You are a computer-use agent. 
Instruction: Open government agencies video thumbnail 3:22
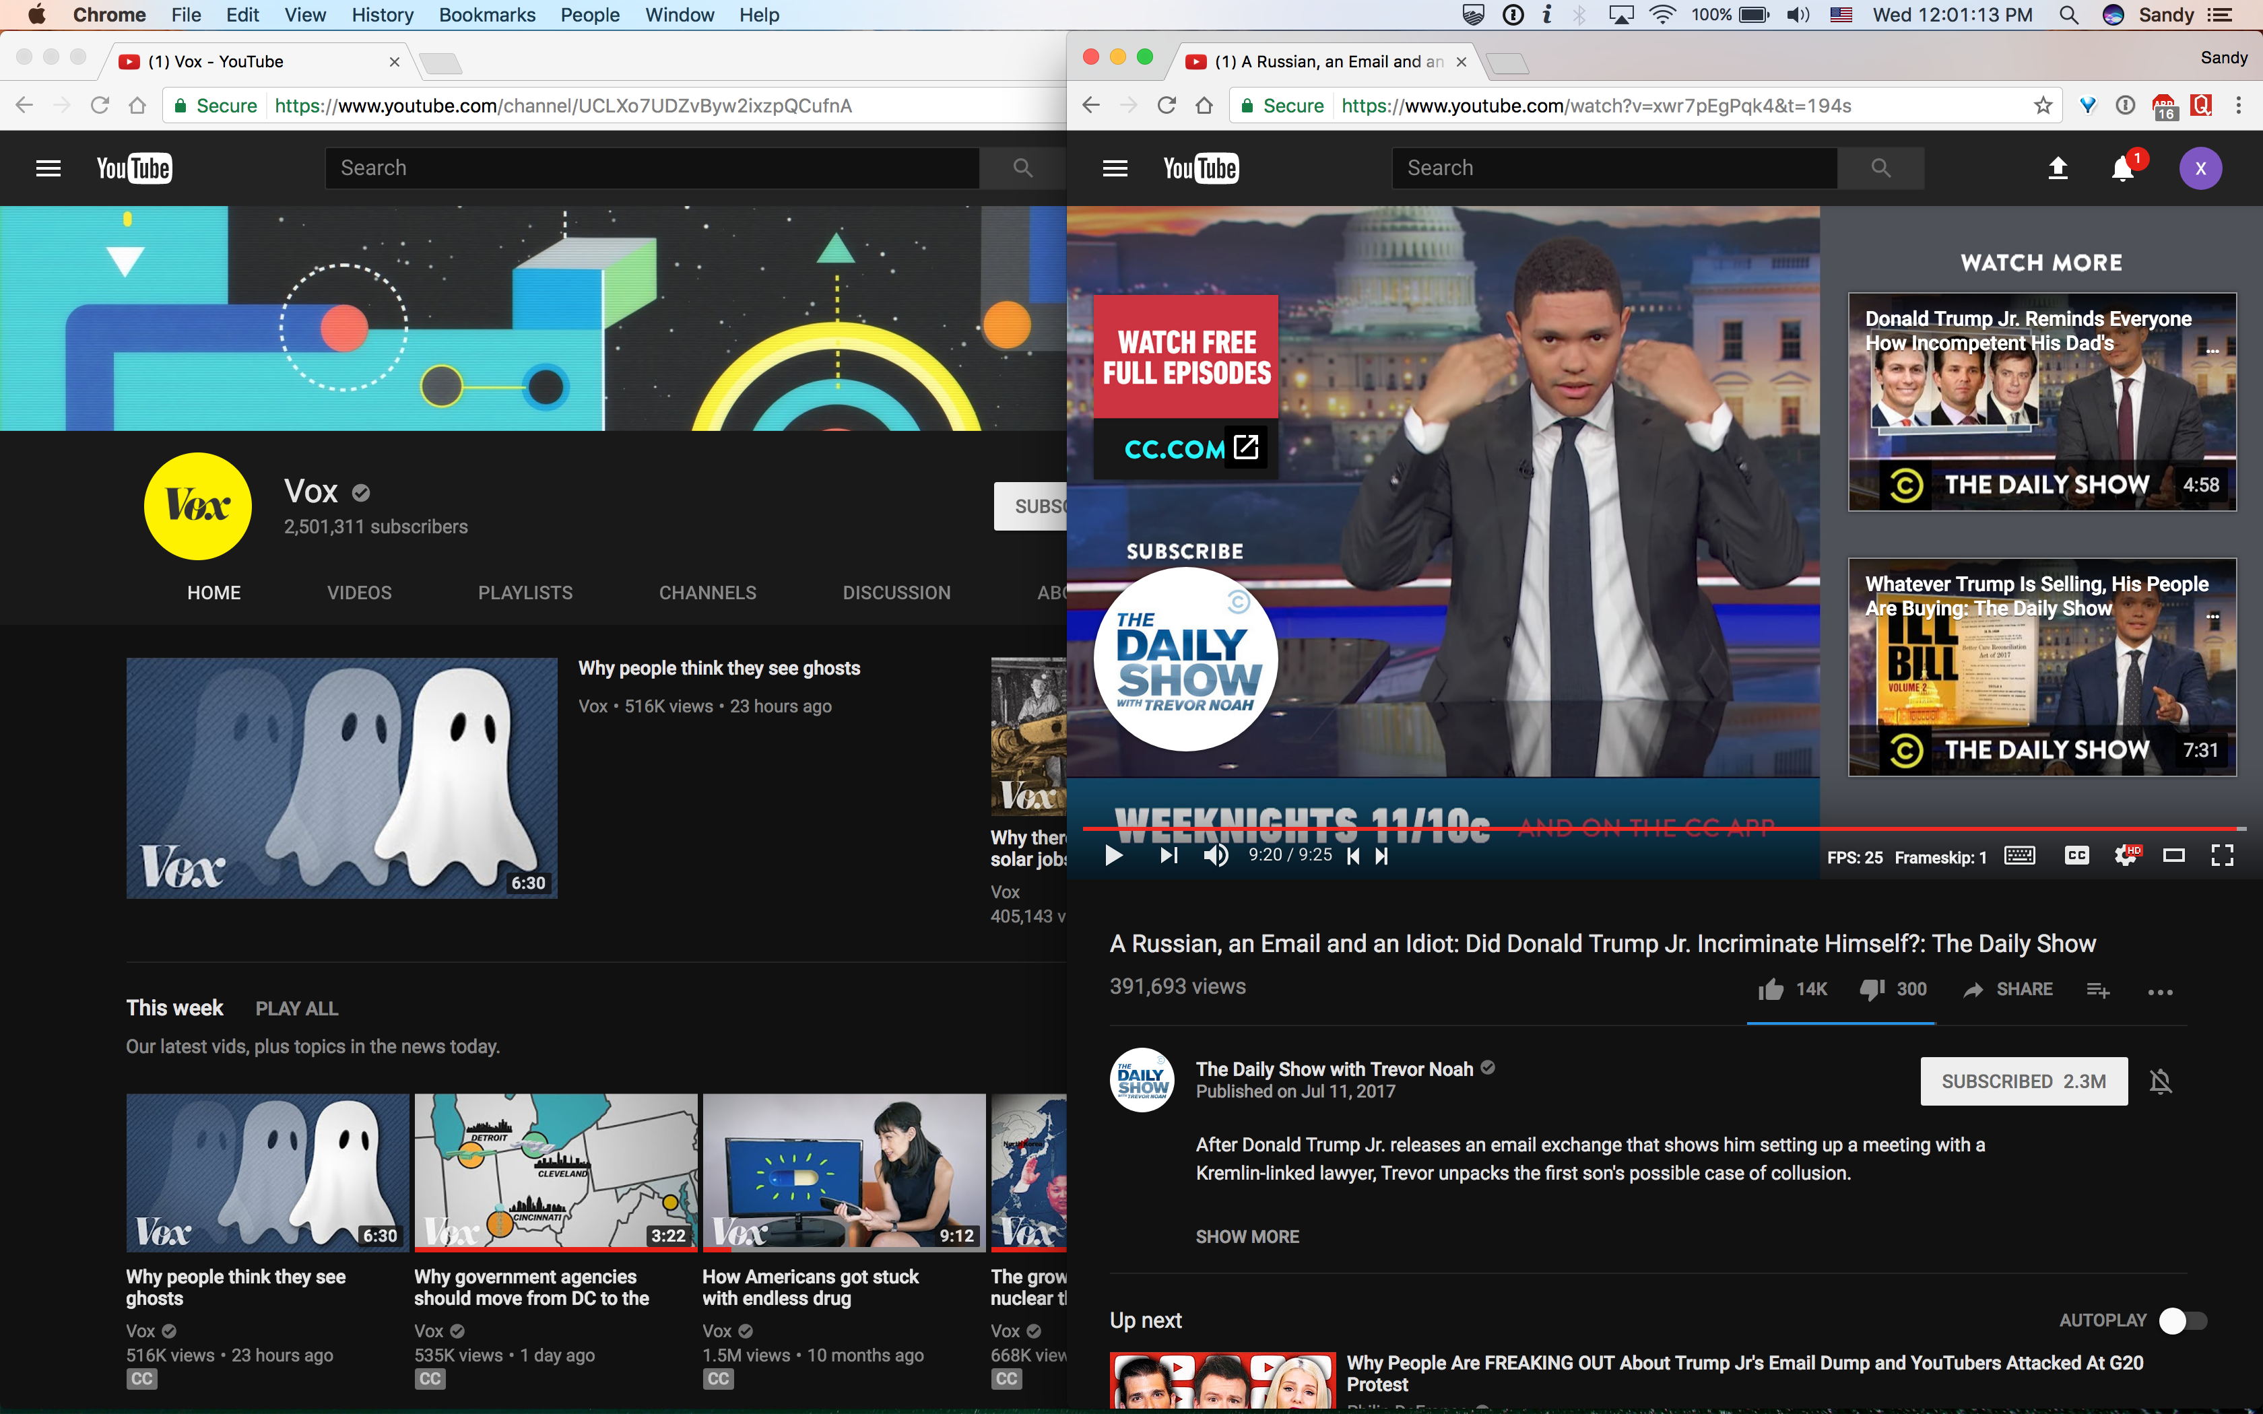pyautogui.click(x=556, y=1173)
